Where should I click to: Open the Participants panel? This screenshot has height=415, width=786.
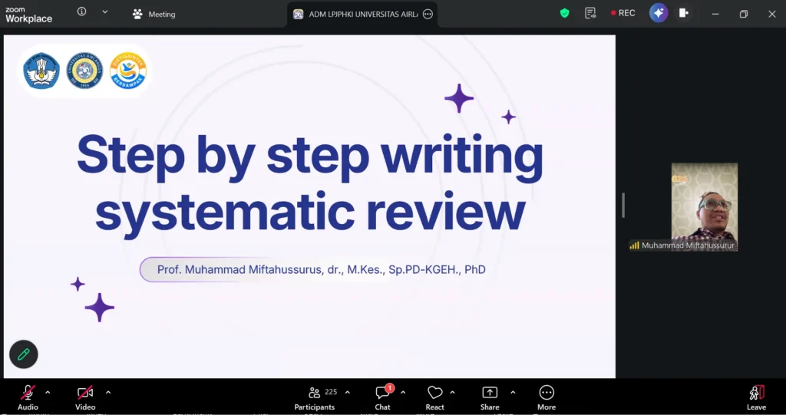pos(315,398)
